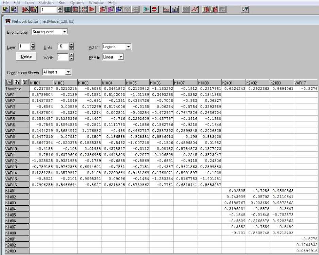Click the toolbar number spinner down arrow

(x=60, y=11)
